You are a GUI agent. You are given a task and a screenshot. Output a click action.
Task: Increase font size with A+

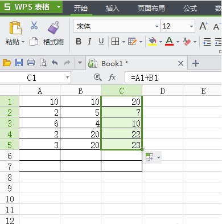204,26
